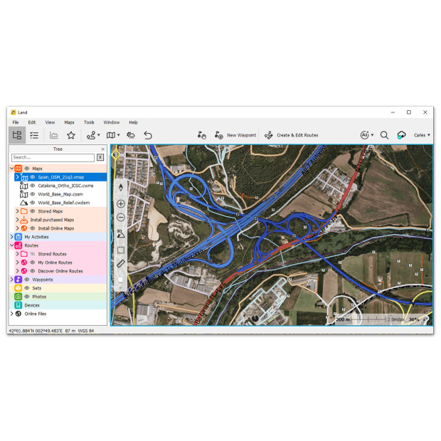
Task: Open the Carles user dropdown
Action: coord(422,135)
